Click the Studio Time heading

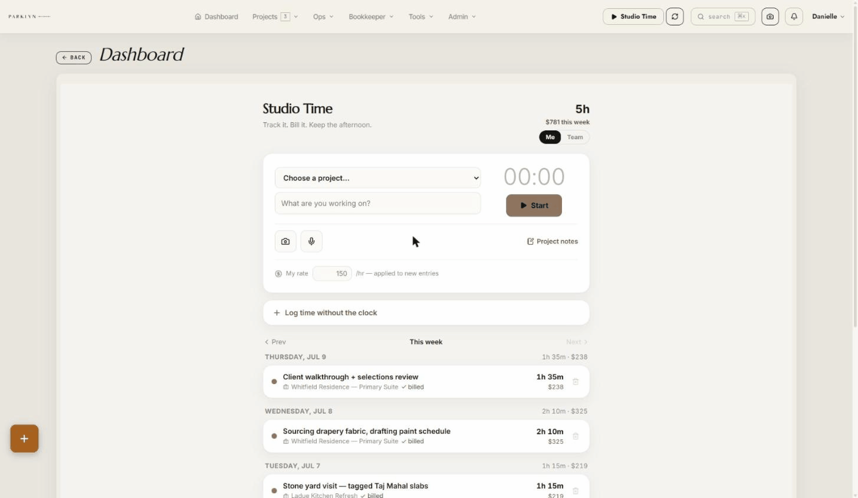click(x=298, y=109)
